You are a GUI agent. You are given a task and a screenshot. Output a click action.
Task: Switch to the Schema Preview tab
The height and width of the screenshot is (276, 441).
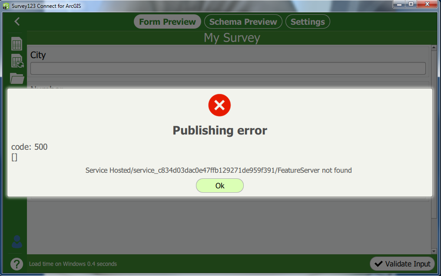(x=243, y=22)
